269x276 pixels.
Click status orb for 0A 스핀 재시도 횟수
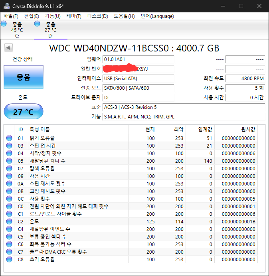9,183
